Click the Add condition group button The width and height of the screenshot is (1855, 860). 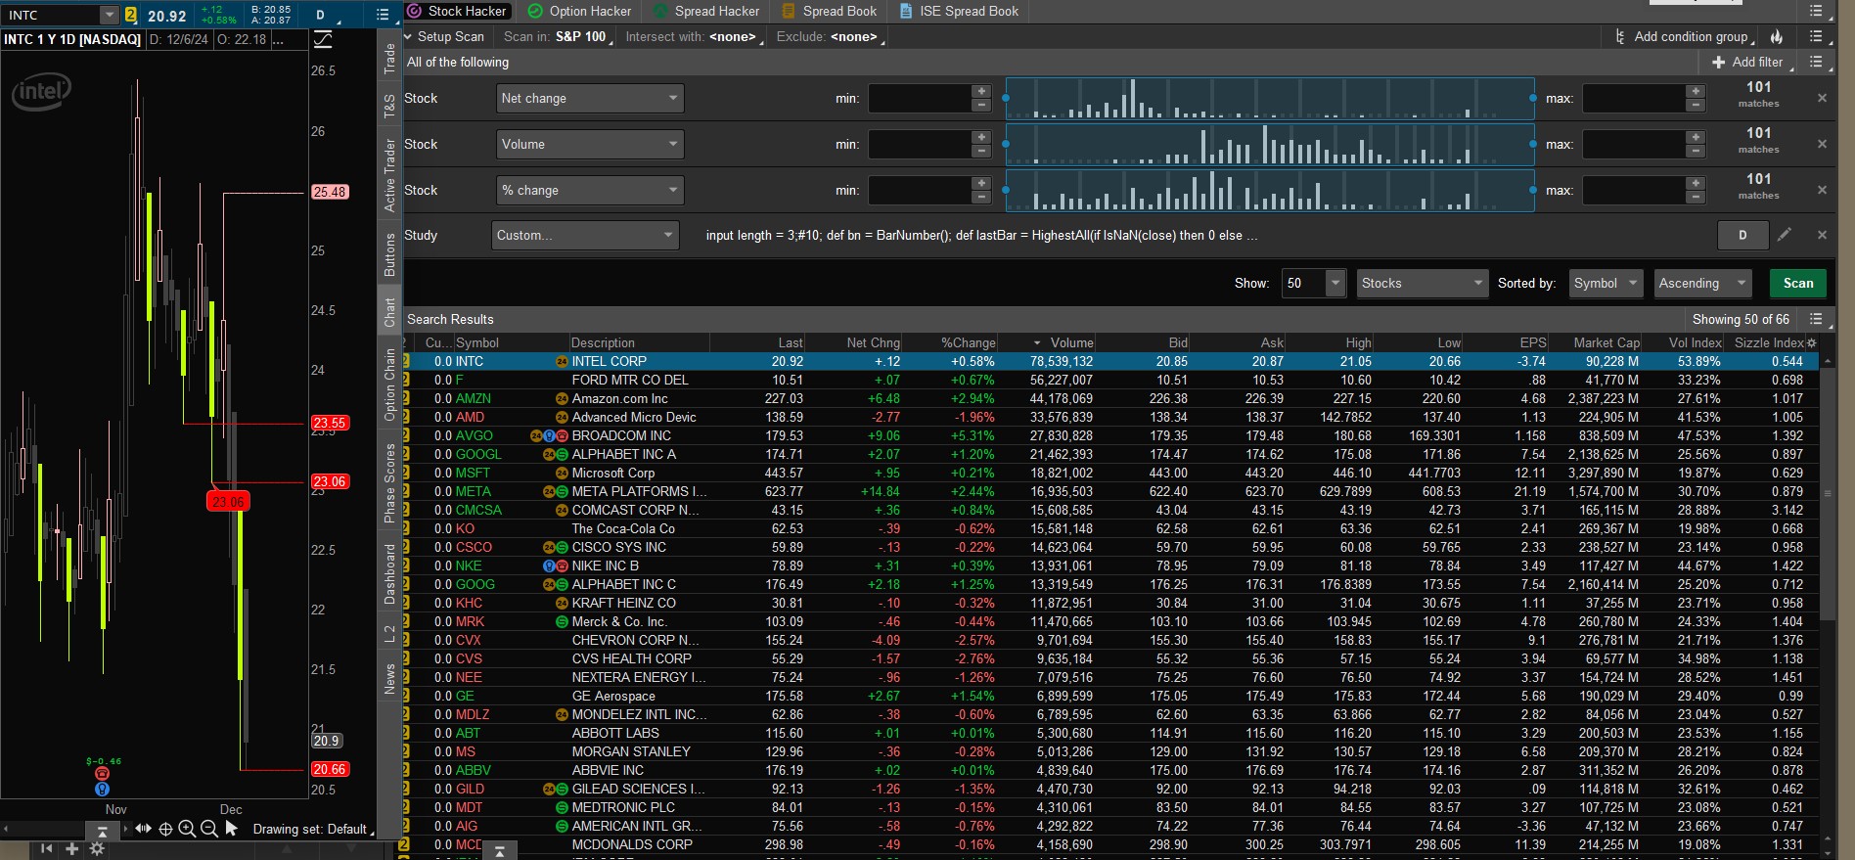pos(1685,36)
